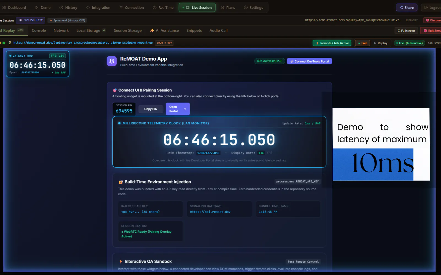Open the Session Storage tab
Image resolution: width=441 pixels, height=275 pixels.
coord(128,31)
